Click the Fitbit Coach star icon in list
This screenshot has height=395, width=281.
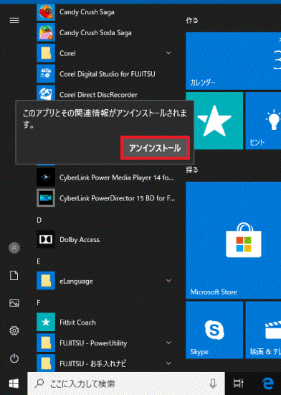click(46, 322)
